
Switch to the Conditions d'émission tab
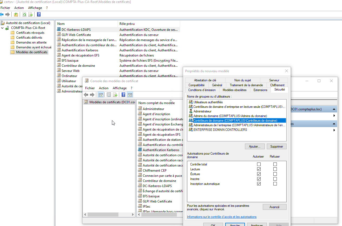click(202, 90)
